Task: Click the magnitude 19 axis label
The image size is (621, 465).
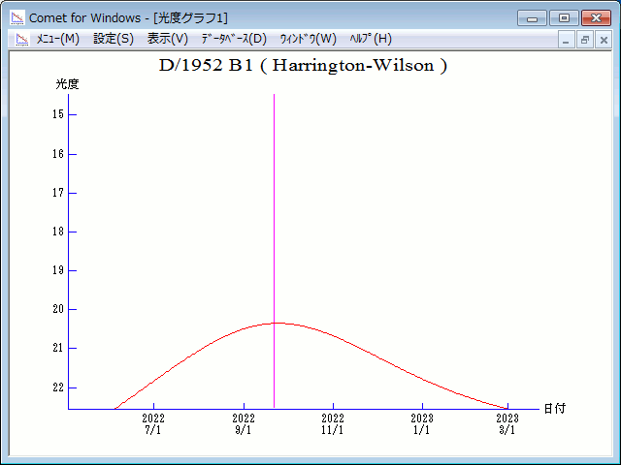Action: [x=58, y=270]
